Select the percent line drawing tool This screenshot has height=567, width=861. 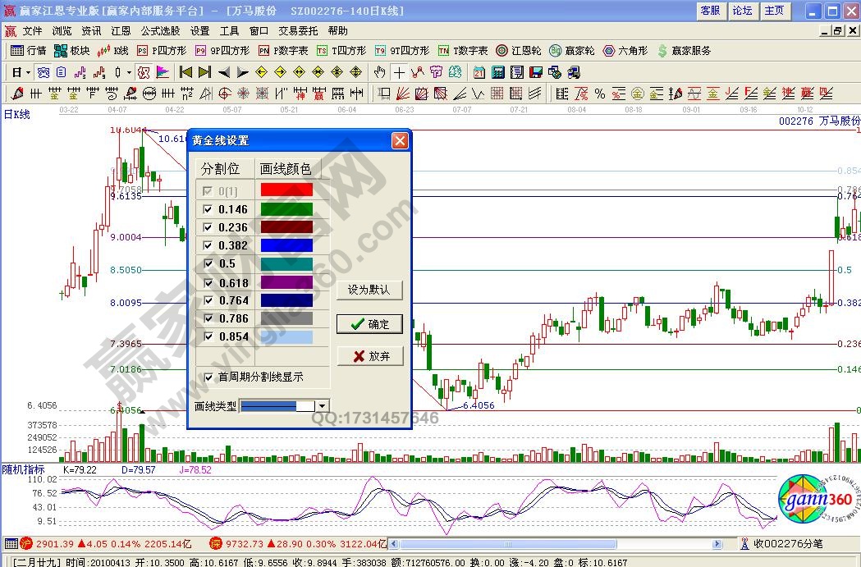(x=600, y=94)
